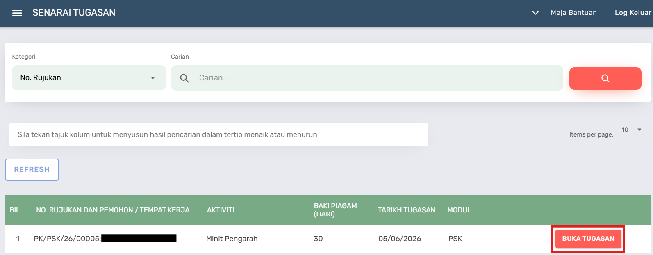This screenshot has height=255, width=653.
Task: Click the magnifier icon inside Carian field
Action: pos(184,78)
